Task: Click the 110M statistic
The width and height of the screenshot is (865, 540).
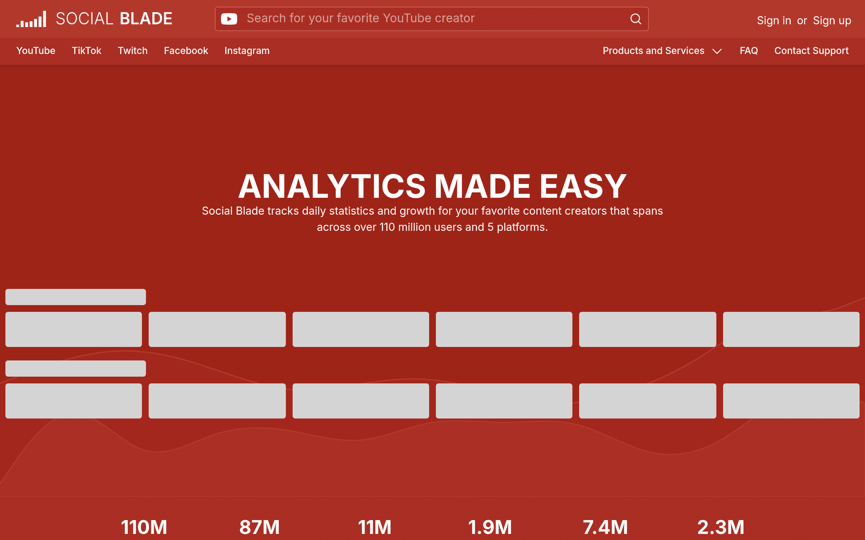Action: pyautogui.click(x=144, y=527)
